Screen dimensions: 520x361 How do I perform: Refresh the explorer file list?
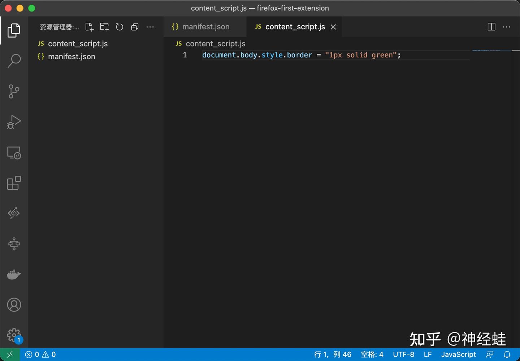tap(120, 27)
